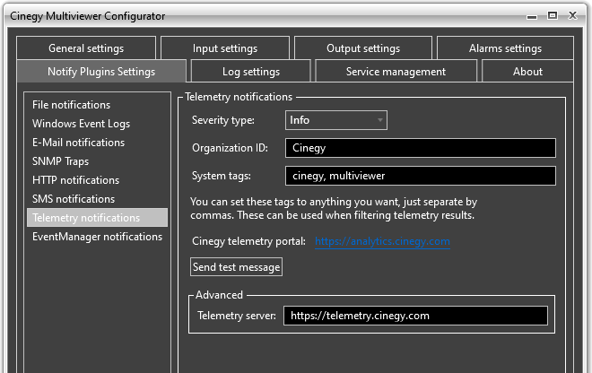This screenshot has height=373, width=592.
Task: Open the Log settings tab
Action: pyautogui.click(x=251, y=71)
